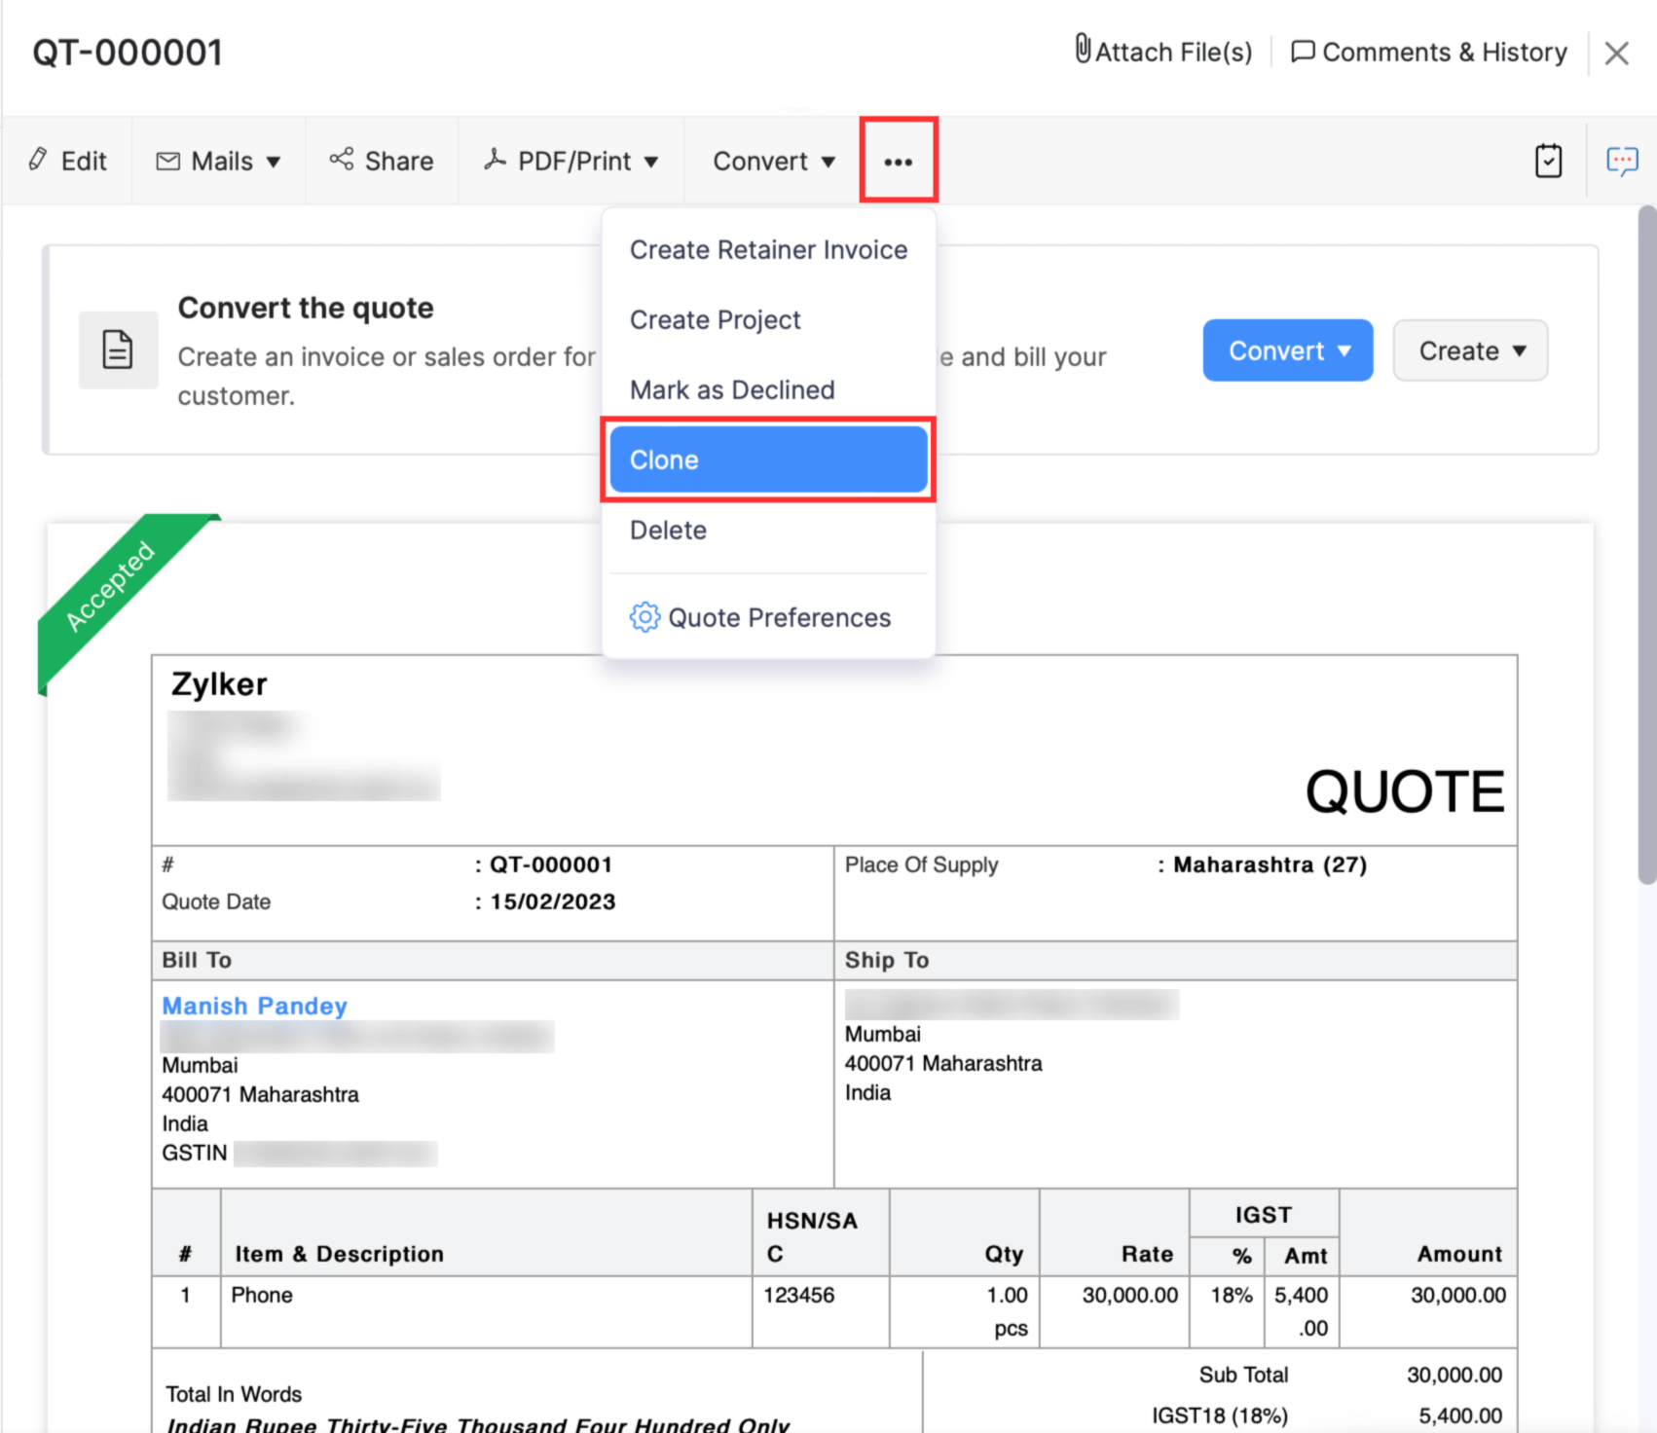The height and width of the screenshot is (1433, 1657).
Task: Click the Attach File(s) paperclip
Action: pyautogui.click(x=1083, y=50)
